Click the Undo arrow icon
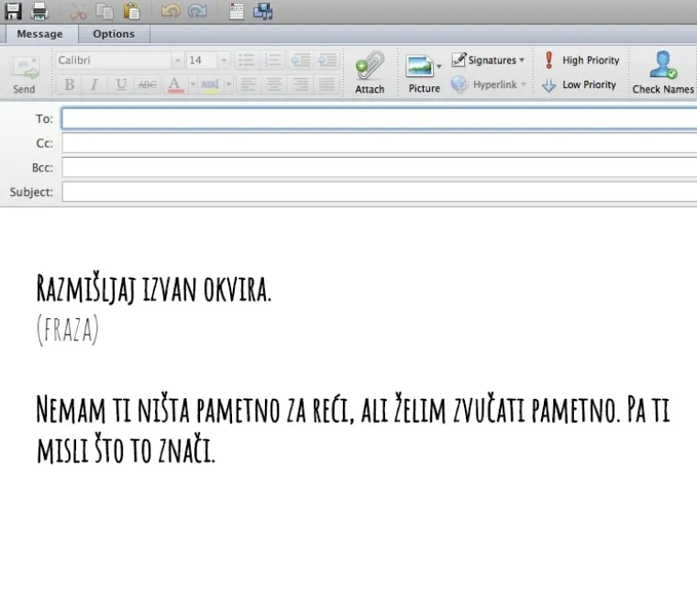Image resolution: width=697 pixels, height=598 pixels. 171,11
